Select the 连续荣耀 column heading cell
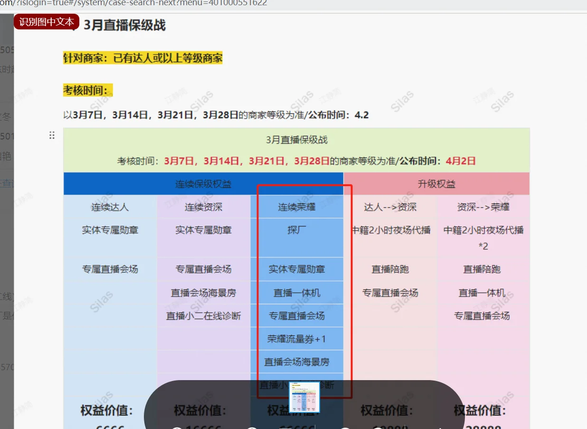 pos(297,207)
